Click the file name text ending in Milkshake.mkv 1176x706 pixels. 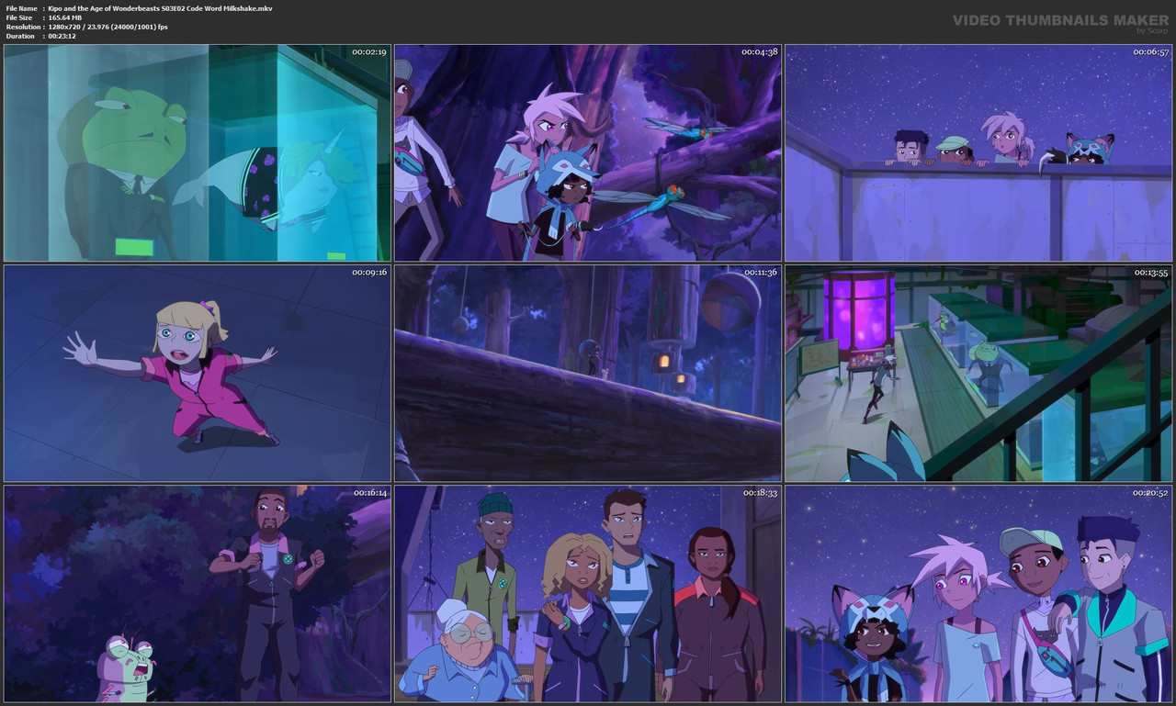[160, 8]
